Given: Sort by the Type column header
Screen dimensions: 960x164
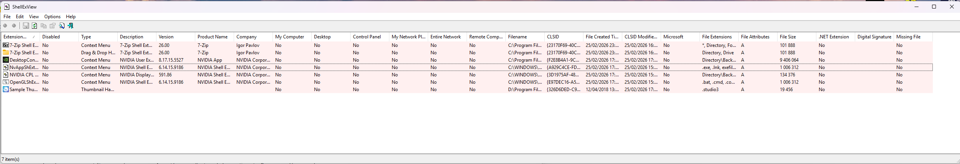Looking at the screenshot, I should pyautogui.click(x=98, y=37).
